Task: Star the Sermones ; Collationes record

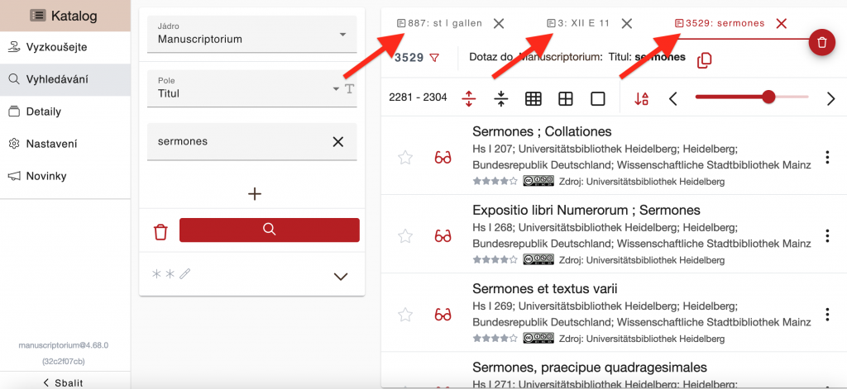Action: pyautogui.click(x=405, y=158)
